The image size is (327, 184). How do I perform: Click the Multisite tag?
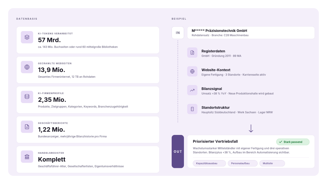click(272, 163)
